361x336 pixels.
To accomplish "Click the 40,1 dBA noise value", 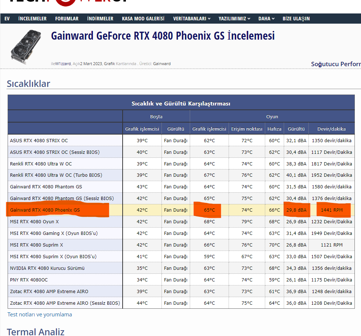I will tap(296, 175).
